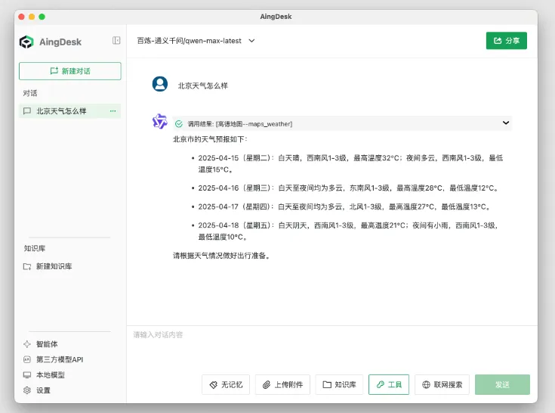Click the AingDesk window title text
This screenshot has width=555, height=413.
[x=276, y=17]
